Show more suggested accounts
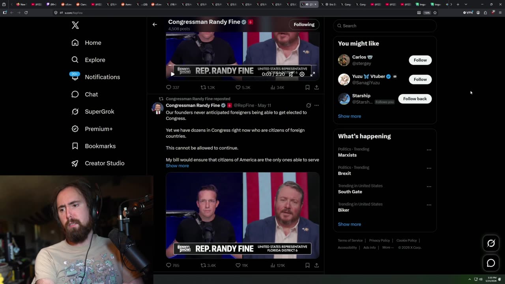The height and width of the screenshot is (284, 505). click(349, 116)
